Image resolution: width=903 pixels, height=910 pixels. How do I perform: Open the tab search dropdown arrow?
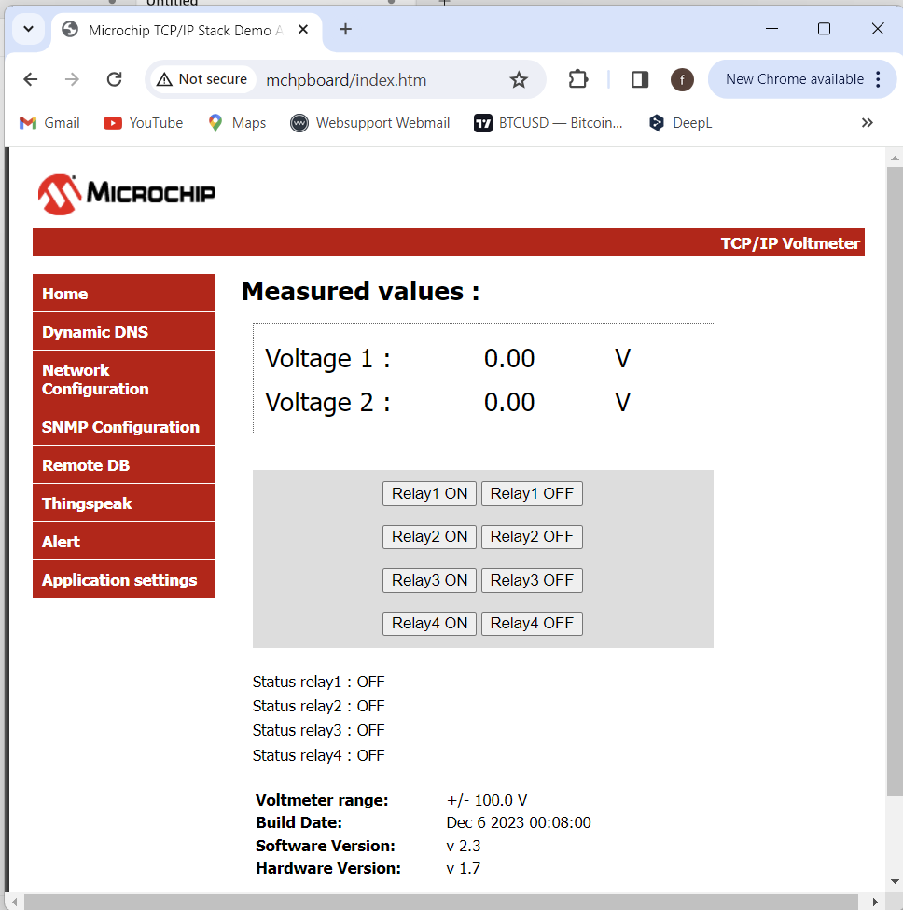pyautogui.click(x=28, y=29)
